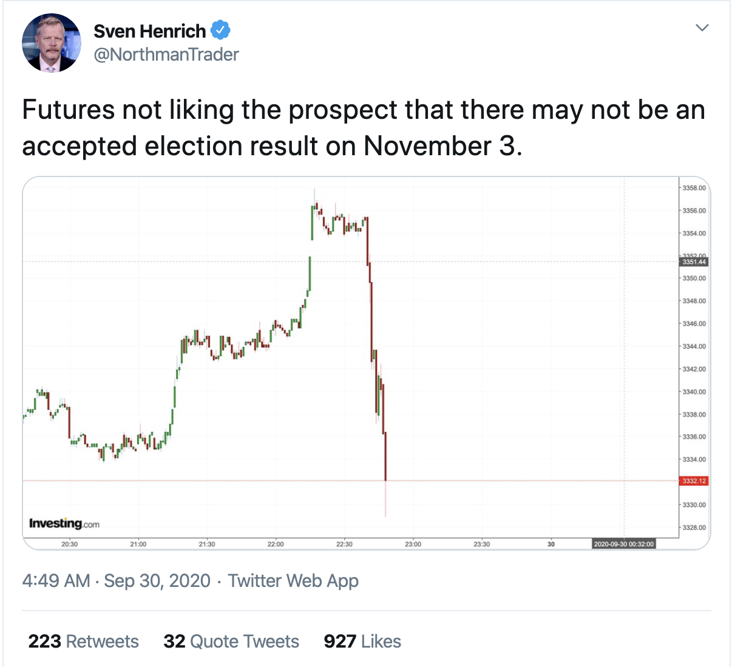This screenshot has width=732, height=667.
Task: Click the 22:30 time axis label
Action: click(344, 544)
